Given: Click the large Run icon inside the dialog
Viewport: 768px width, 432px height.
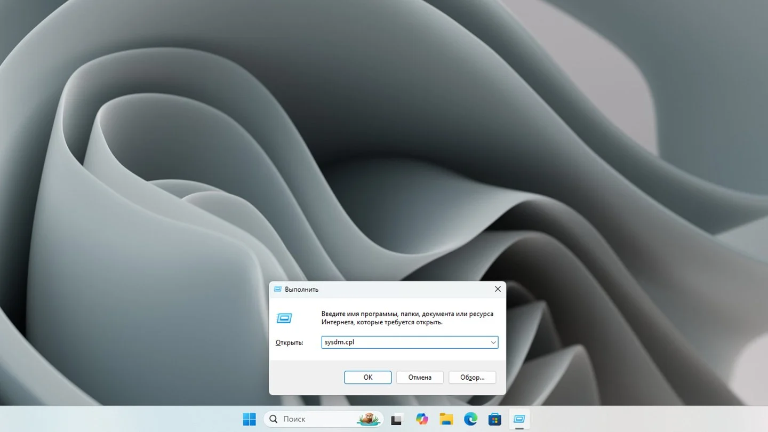Looking at the screenshot, I should (284, 318).
